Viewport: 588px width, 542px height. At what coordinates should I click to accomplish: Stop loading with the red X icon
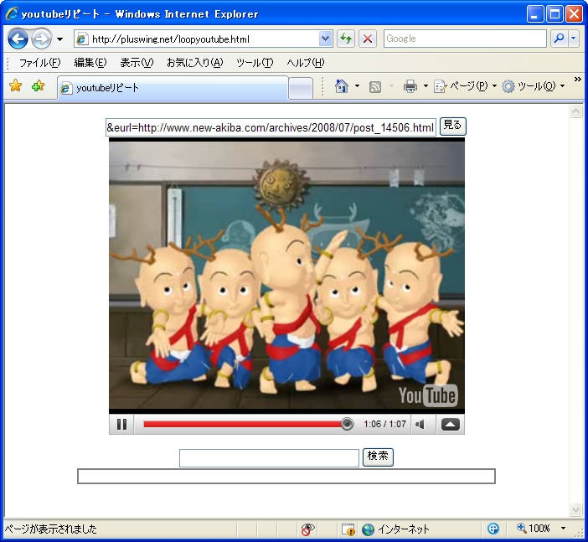coord(368,39)
